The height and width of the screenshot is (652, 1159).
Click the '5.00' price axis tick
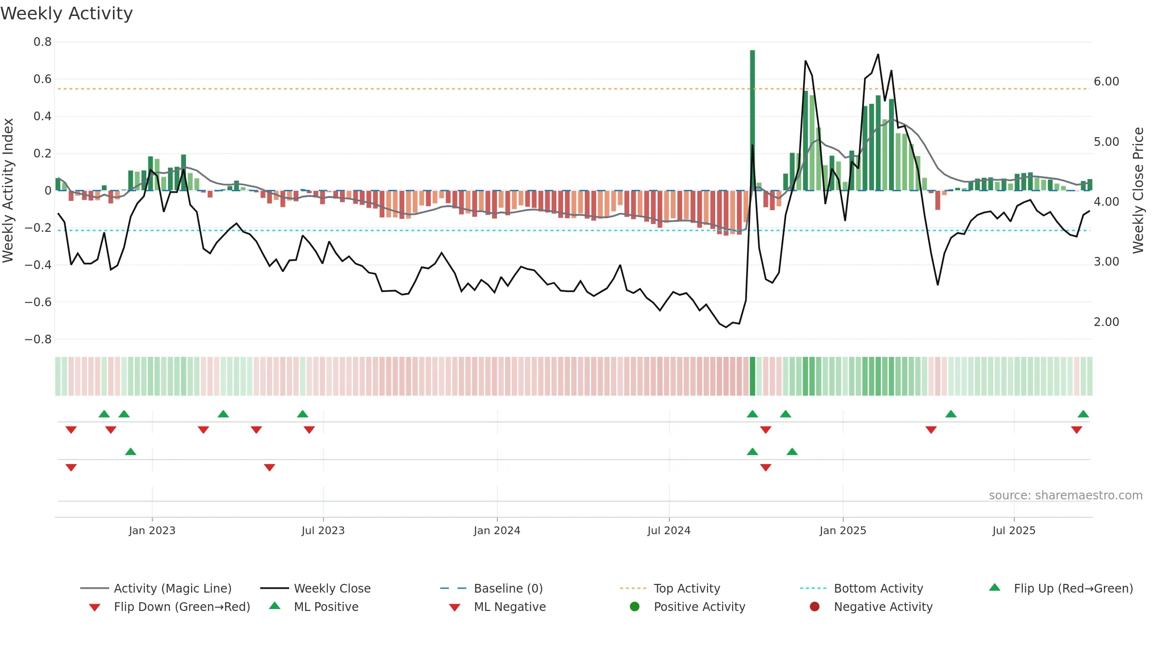1106,142
